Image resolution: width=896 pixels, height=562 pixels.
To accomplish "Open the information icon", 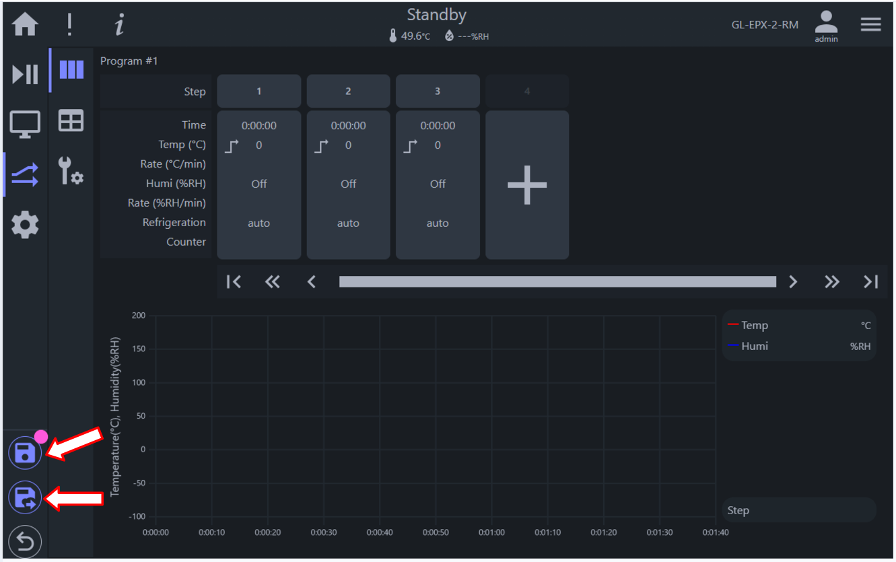I will tap(119, 25).
